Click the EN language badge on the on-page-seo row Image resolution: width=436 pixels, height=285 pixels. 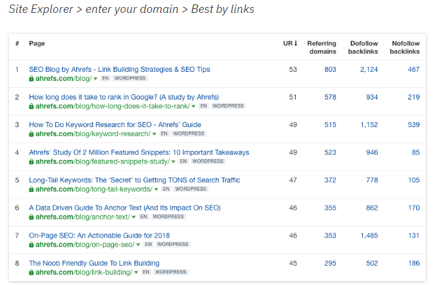(x=148, y=245)
